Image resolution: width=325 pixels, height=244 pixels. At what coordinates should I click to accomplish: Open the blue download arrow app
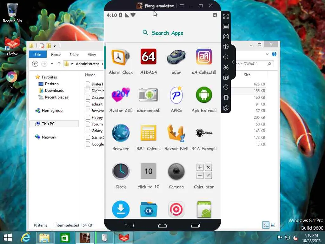[x=121, y=209]
